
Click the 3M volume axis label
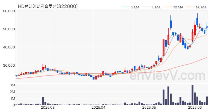[12, 85]
